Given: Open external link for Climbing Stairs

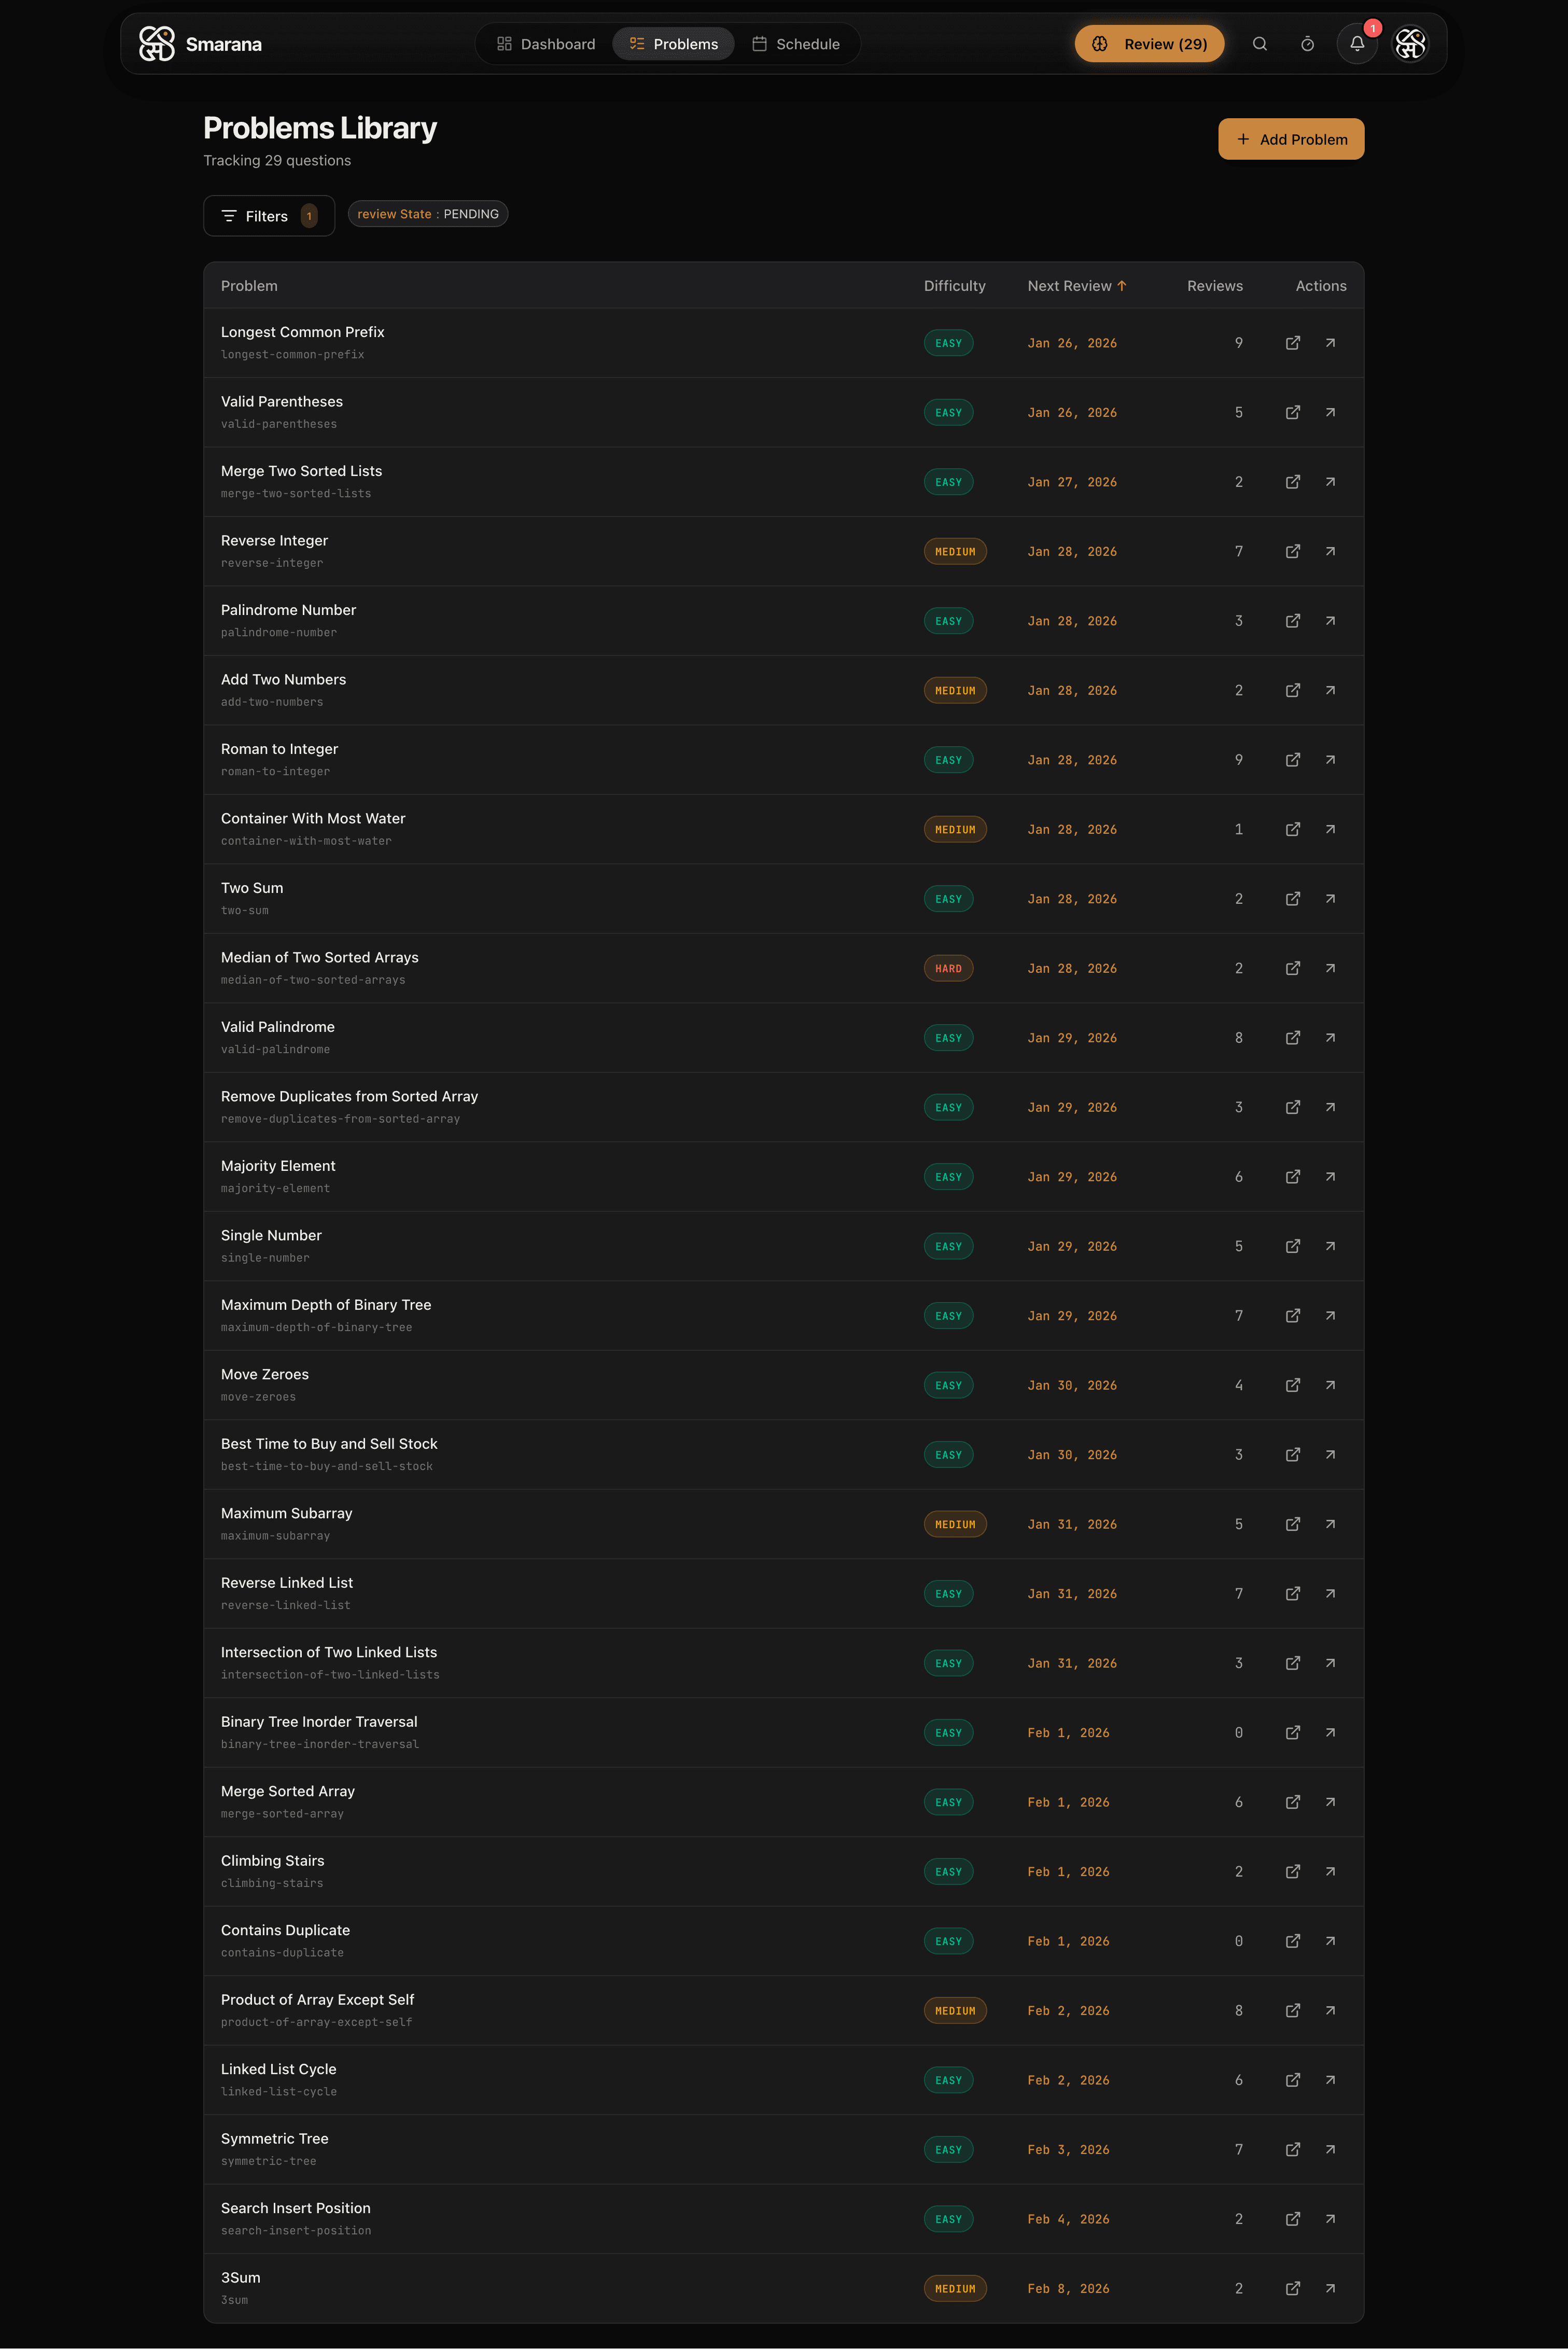Looking at the screenshot, I should point(1292,1871).
